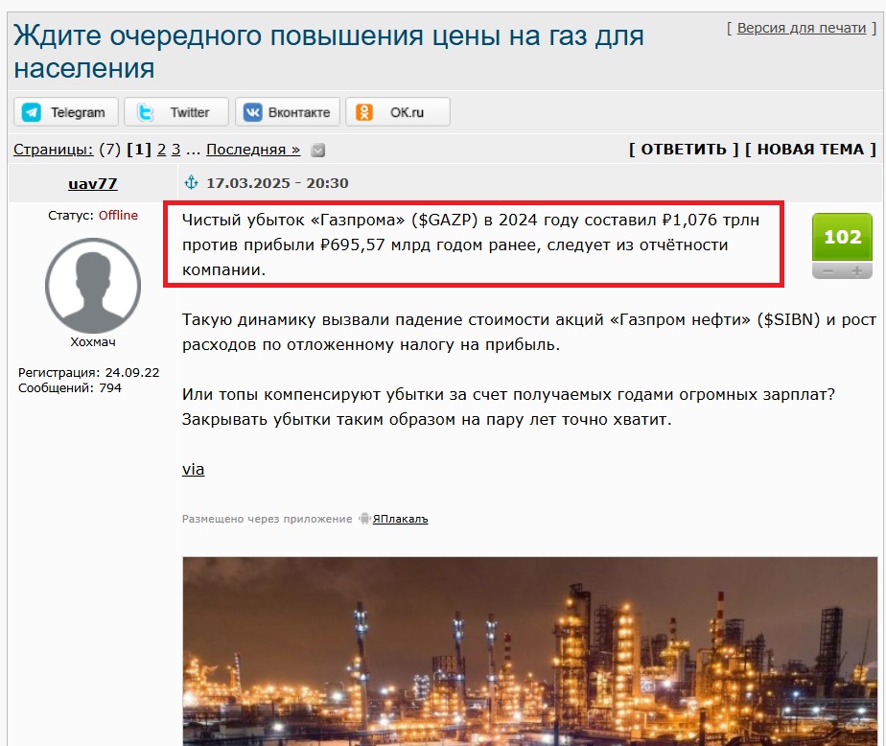
Task: Click the paragraph mentioning $SIBN
Action: click(x=529, y=332)
